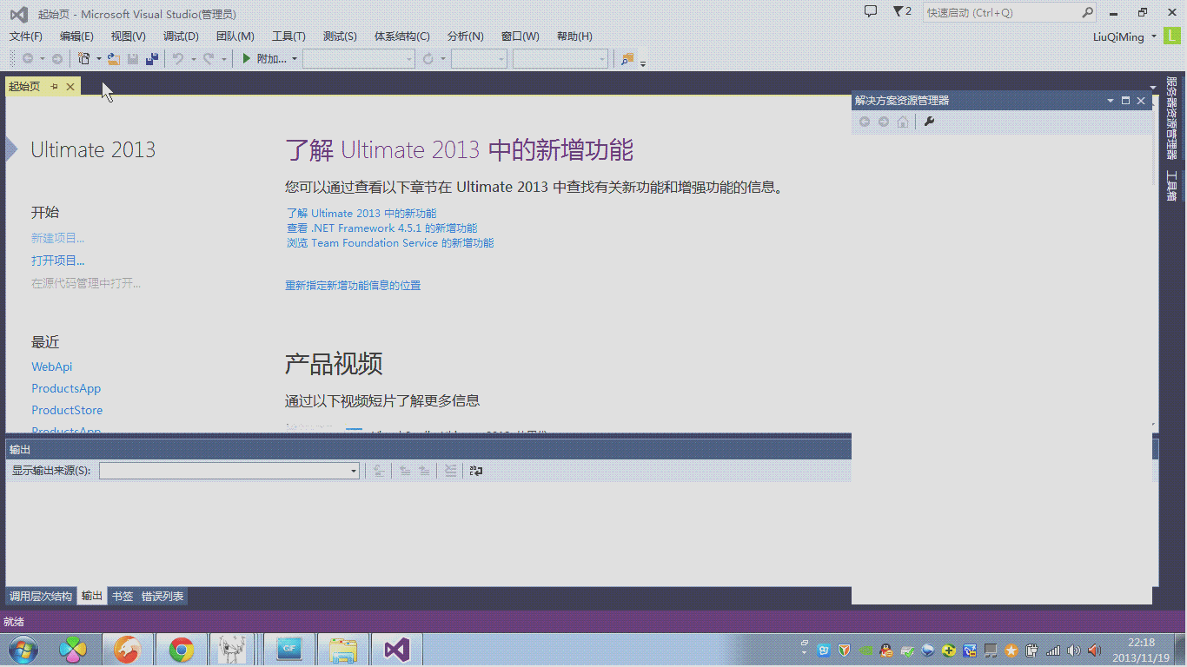Open the notifications flag icon showing 2

(902, 12)
